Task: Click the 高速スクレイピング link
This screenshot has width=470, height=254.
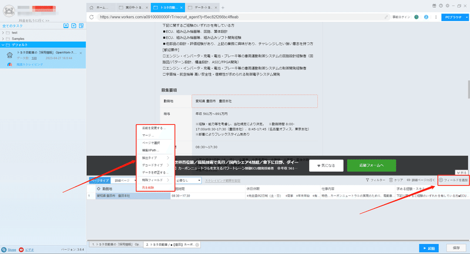Action: click(x=30, y=65)
